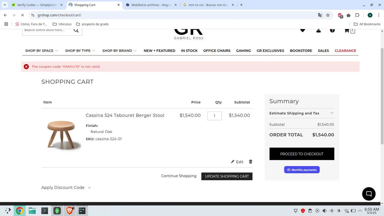The image size is (384, 216).
Task: Open the live chat bubble icon
Action: coord(369,194)
